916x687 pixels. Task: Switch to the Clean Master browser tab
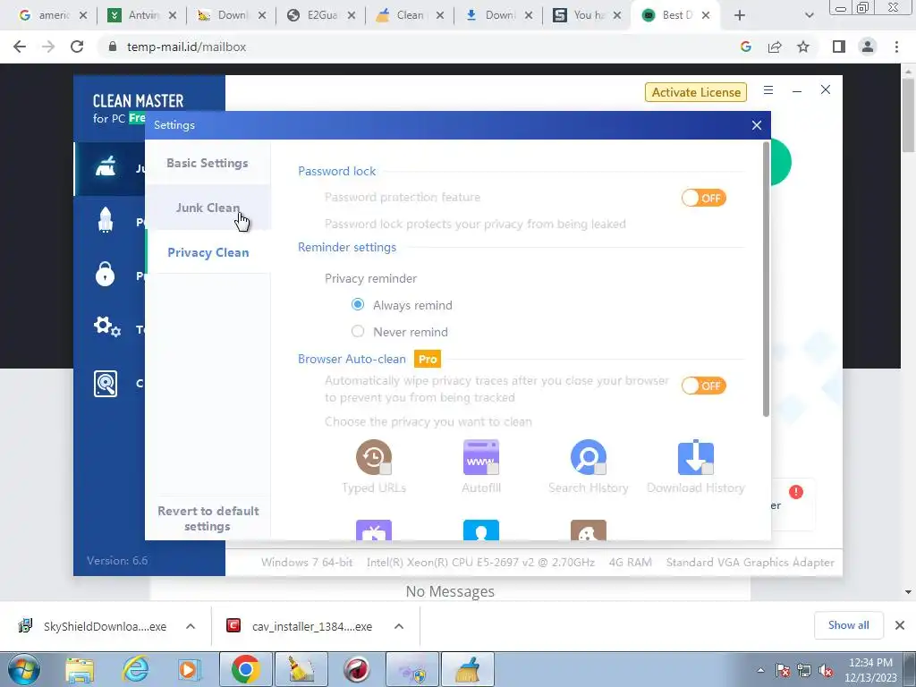(x=409, y=15)
